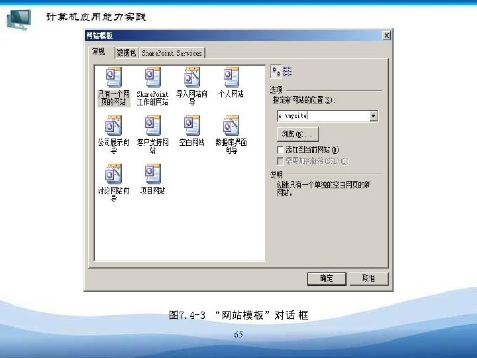Select the 导入网站向导 template icon

[191, 78]
